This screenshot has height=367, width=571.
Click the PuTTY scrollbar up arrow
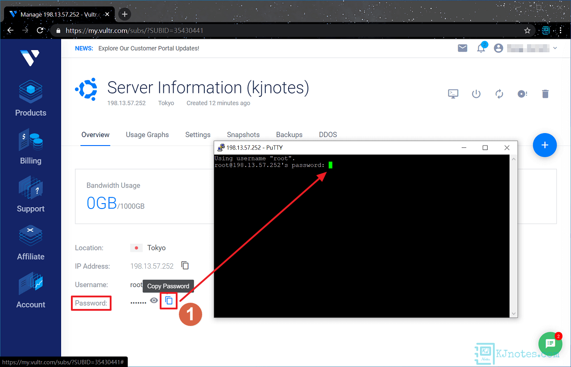coord(513,159)
